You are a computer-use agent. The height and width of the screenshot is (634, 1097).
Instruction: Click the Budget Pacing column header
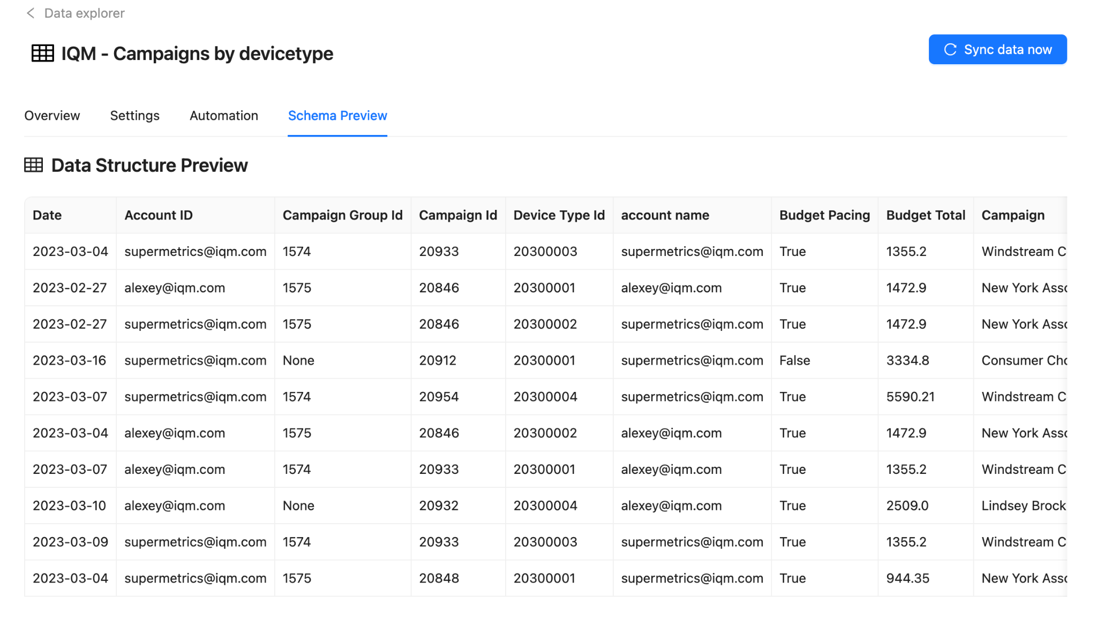(x=824, y=215)
